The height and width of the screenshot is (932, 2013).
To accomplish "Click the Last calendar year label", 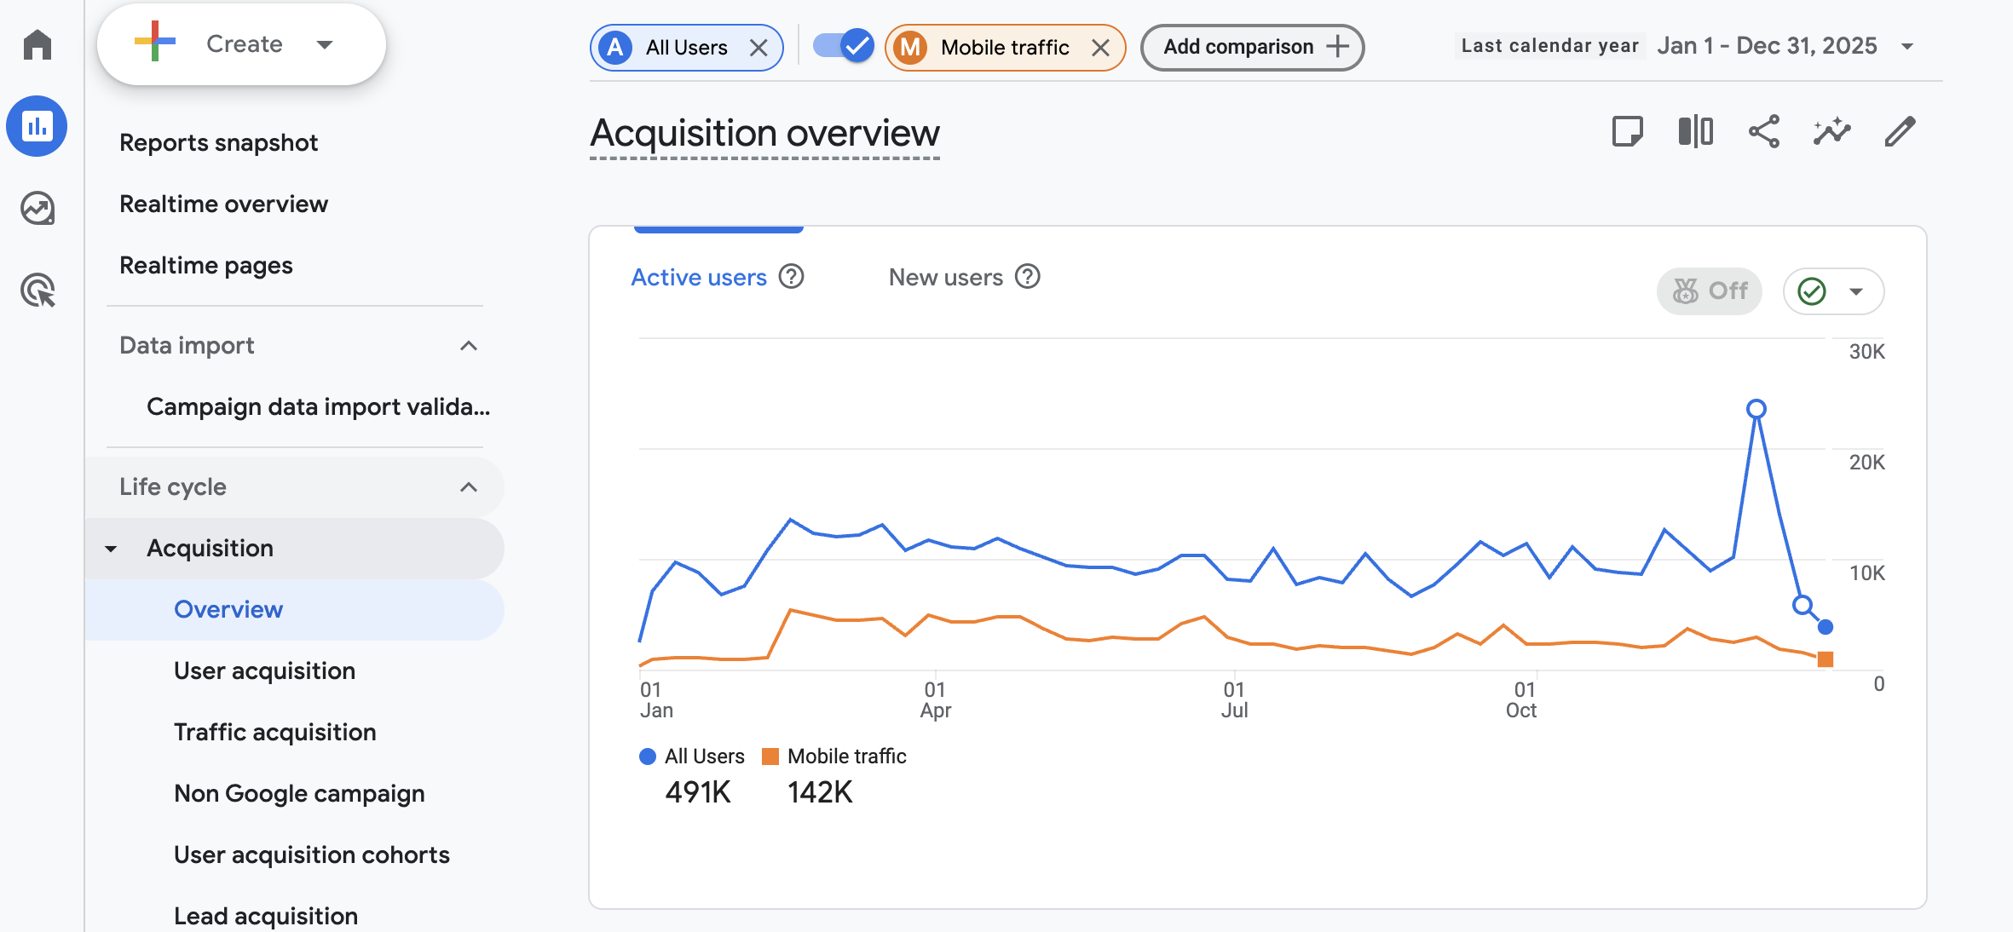I will [x=1549, y=45].
